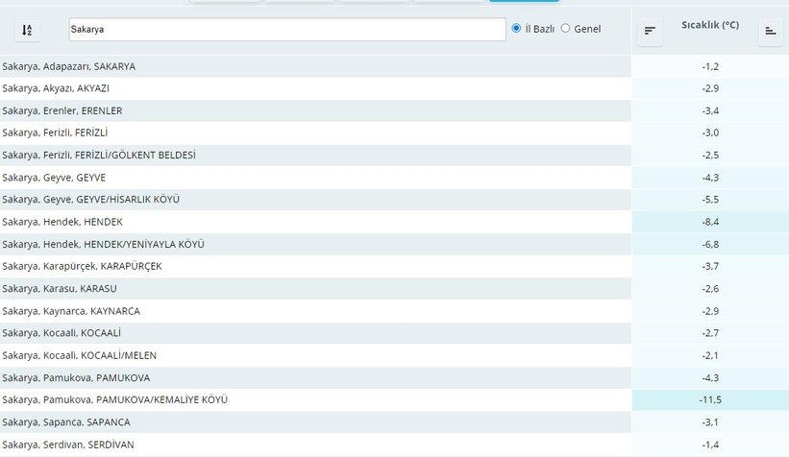The height and width of the screenshot is (457, 789).
Task: Select the Genel radio button
Action: pos(565,29)
